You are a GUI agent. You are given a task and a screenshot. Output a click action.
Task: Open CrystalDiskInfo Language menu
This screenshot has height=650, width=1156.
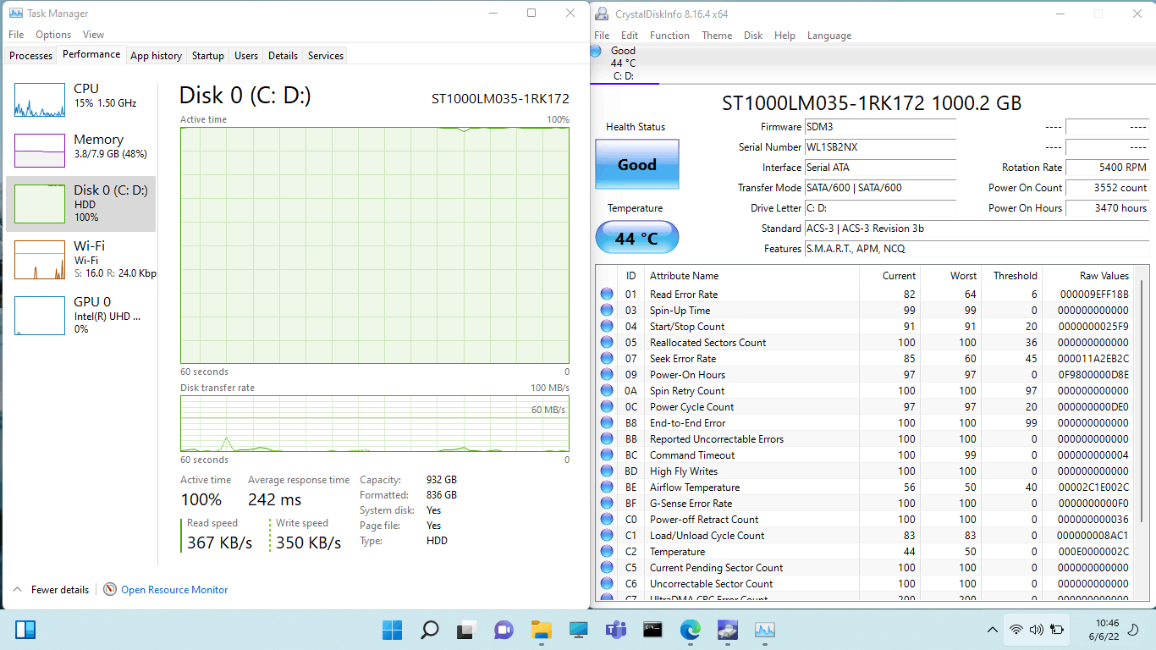tap(829, 36)
